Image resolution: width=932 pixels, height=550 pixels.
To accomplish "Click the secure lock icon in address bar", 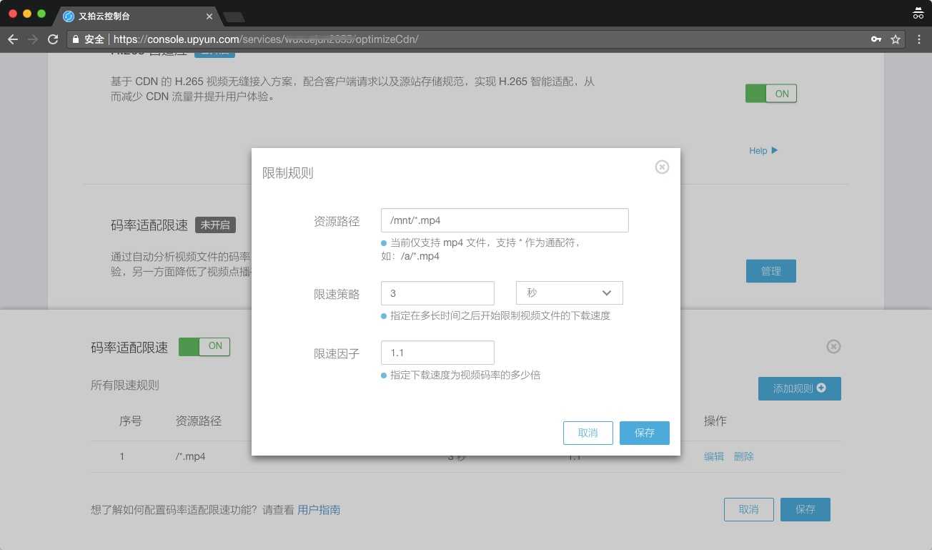I will [76, 39].
